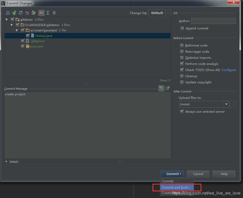The width and height of the screenshot is (243, 198).
Task: Click the splitter handle beside Details
Action: (120, 162)
